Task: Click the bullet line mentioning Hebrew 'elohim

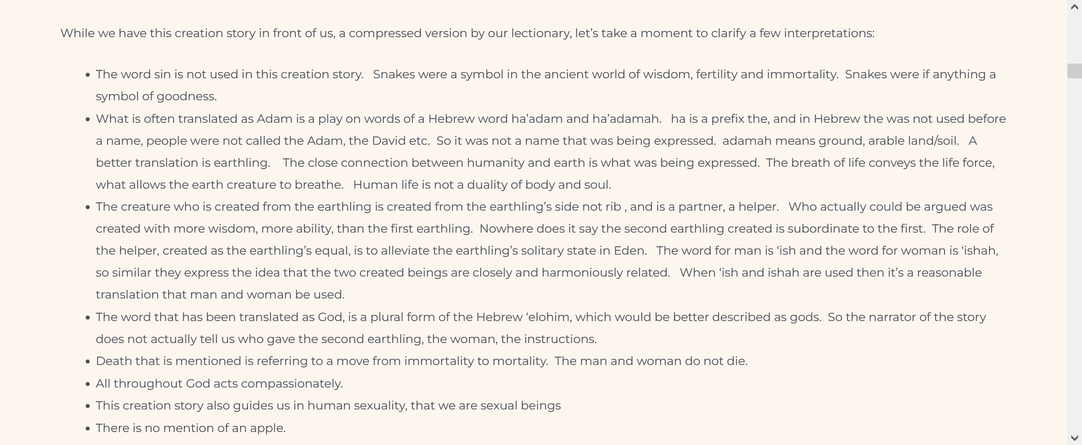Action: pos(540,317)
